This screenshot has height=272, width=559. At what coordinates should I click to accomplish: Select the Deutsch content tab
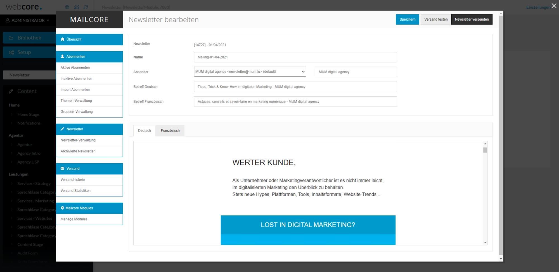[x=144, y=130]
